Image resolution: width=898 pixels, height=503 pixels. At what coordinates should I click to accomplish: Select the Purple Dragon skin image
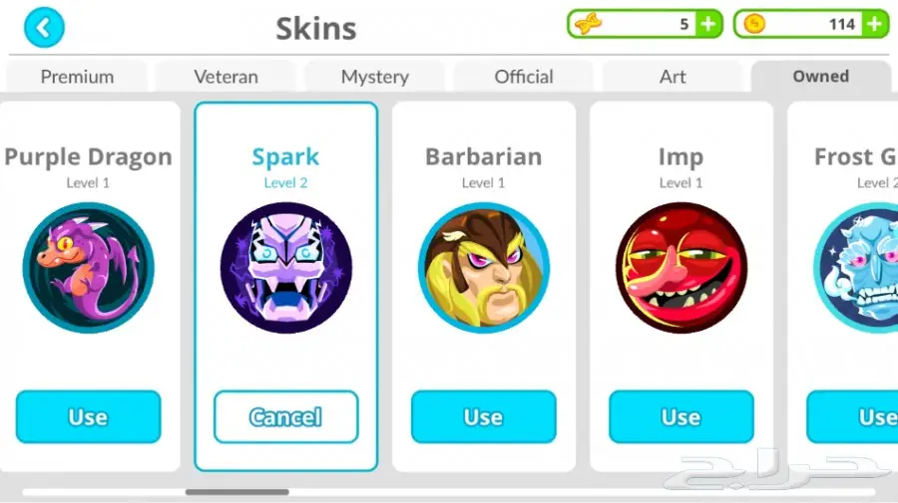point(88,268)
